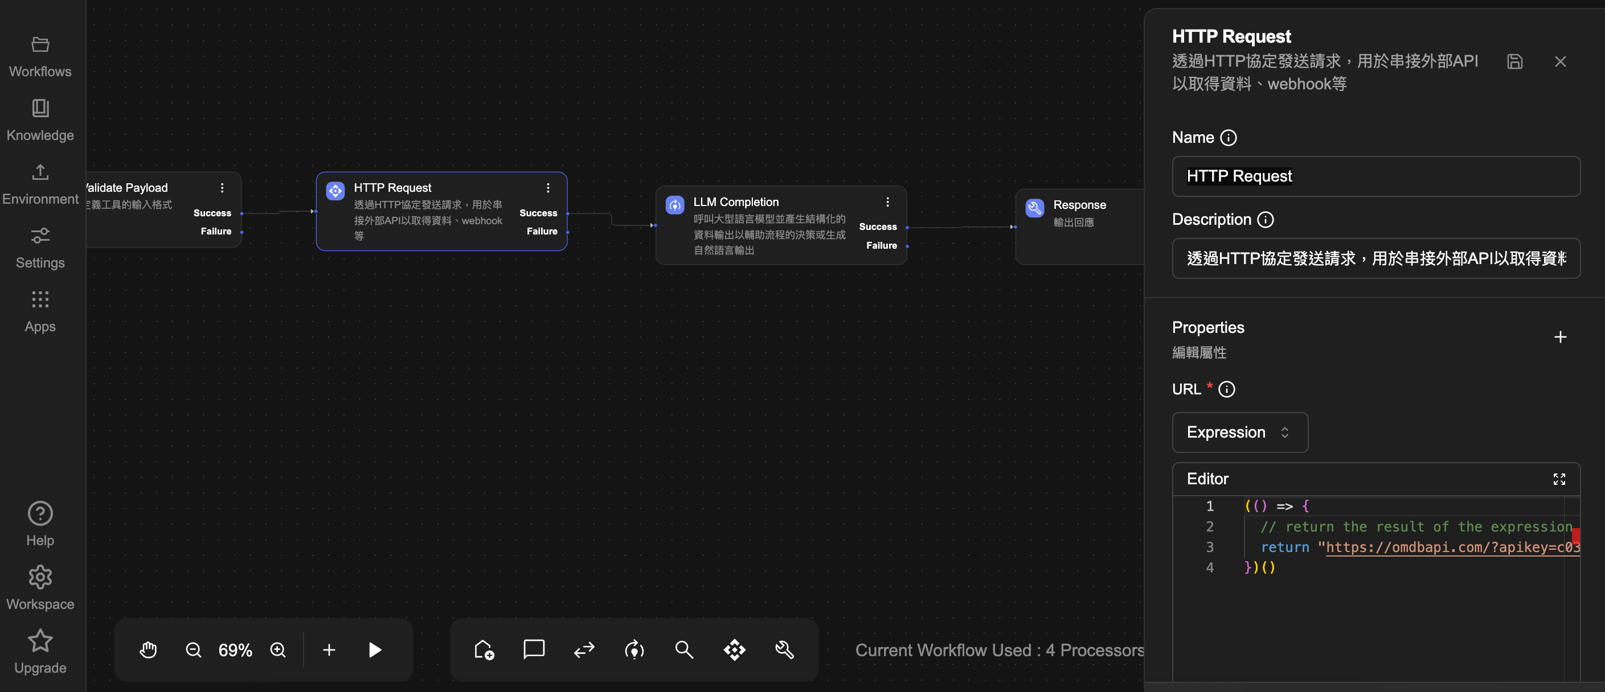Open HTTP Request node three-dot menu
The height and width of the screenshot is (692, 1605).
[548, 188]
